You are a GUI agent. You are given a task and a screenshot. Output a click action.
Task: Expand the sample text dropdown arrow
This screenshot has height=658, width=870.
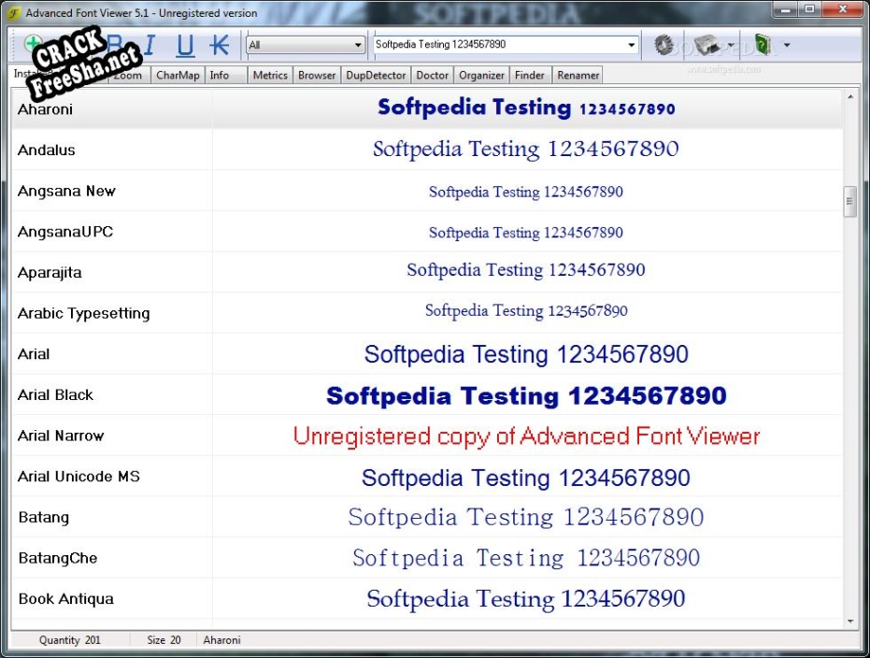tap(632, 45)
